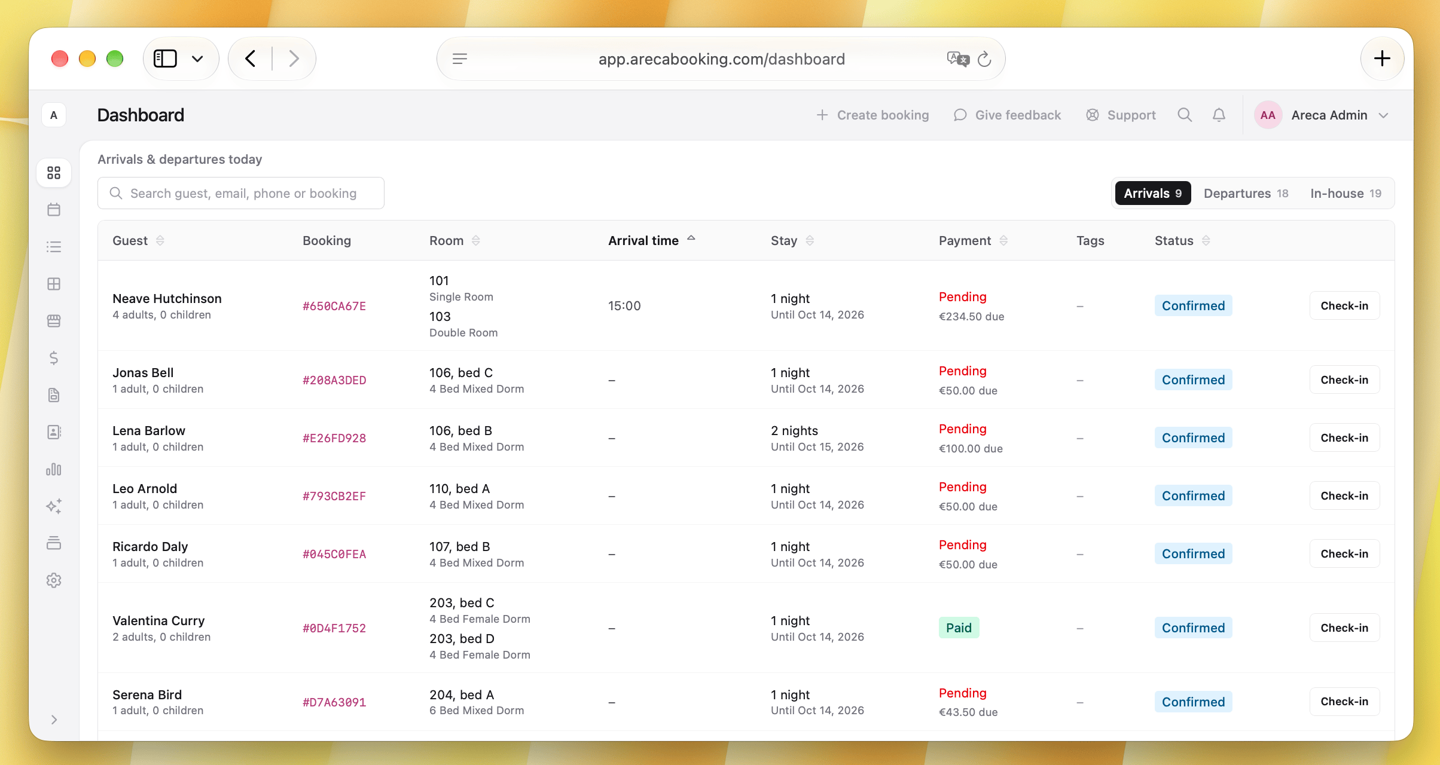Open booking #208A3DED link
Screen dimensions: 1440x765
(x=334, y=380)
